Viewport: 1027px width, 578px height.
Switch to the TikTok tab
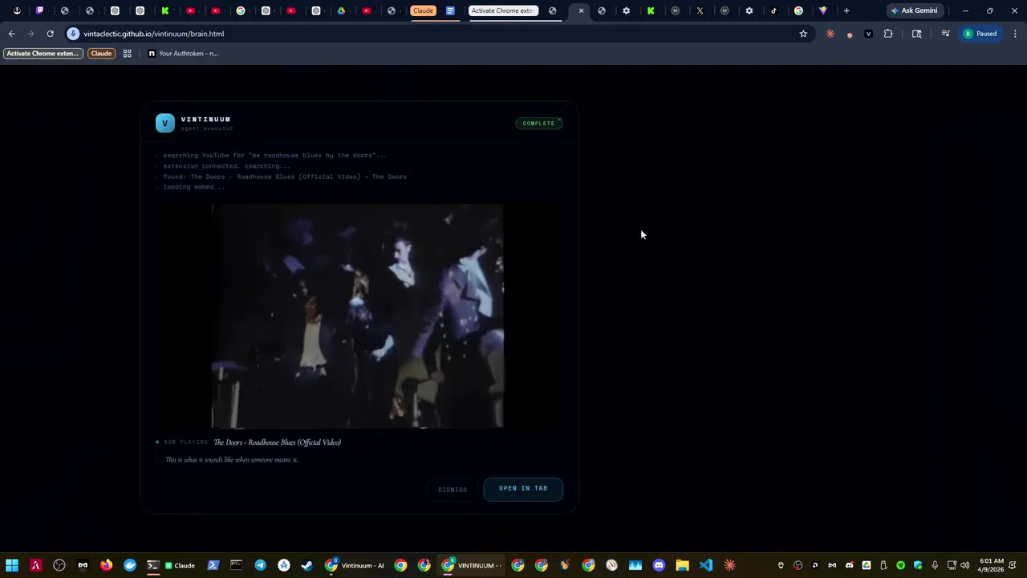(773, 10)
